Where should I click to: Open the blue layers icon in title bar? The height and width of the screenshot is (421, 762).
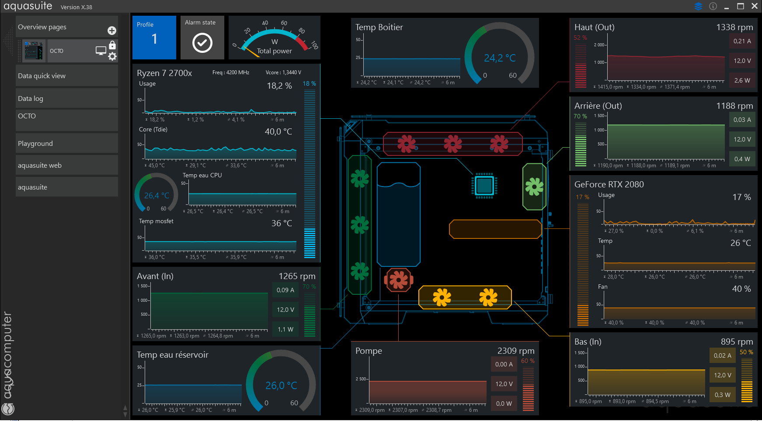[x=698, y=6]
